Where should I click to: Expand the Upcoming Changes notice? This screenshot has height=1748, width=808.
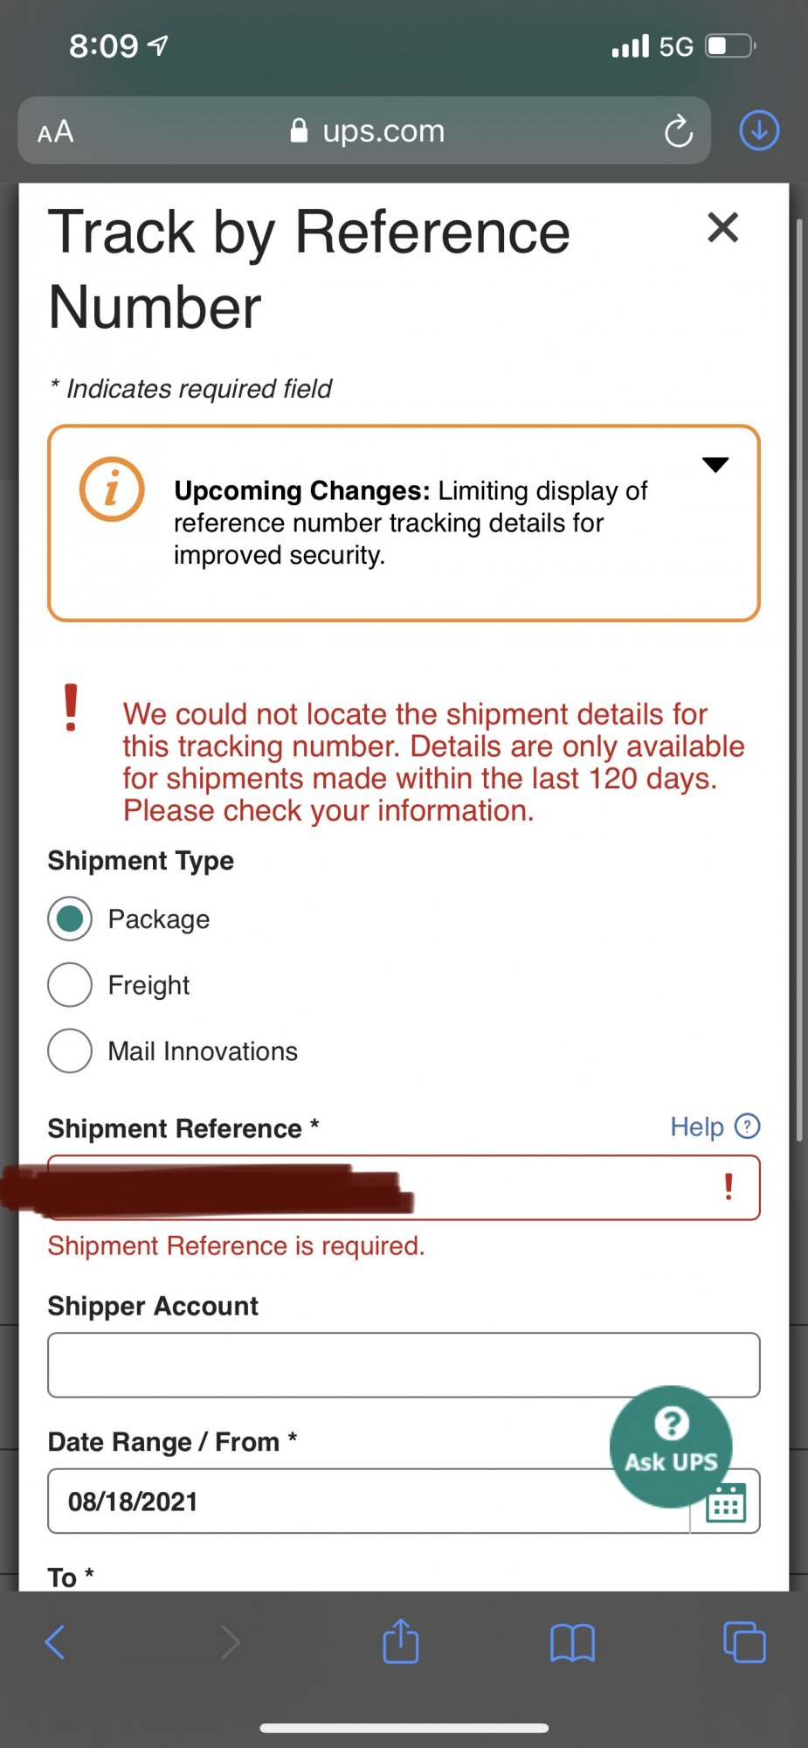715,465
